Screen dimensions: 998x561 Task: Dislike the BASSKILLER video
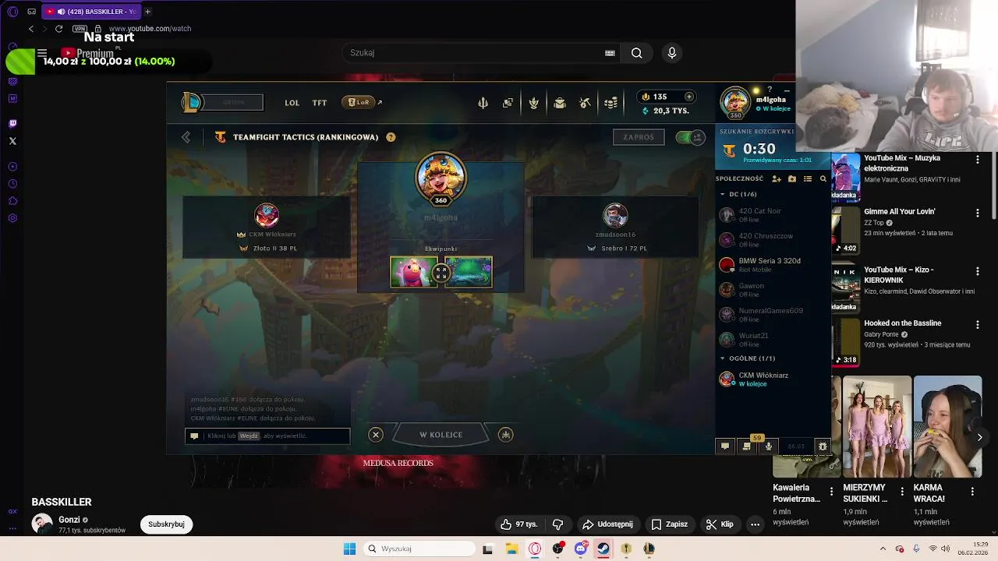(x=557, y=524)
